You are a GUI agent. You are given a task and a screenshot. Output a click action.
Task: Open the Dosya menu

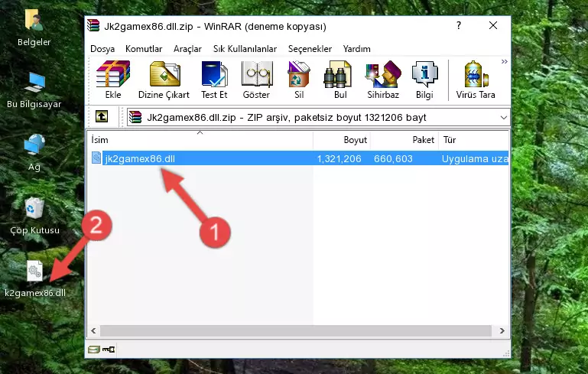[x=102, y=49]
